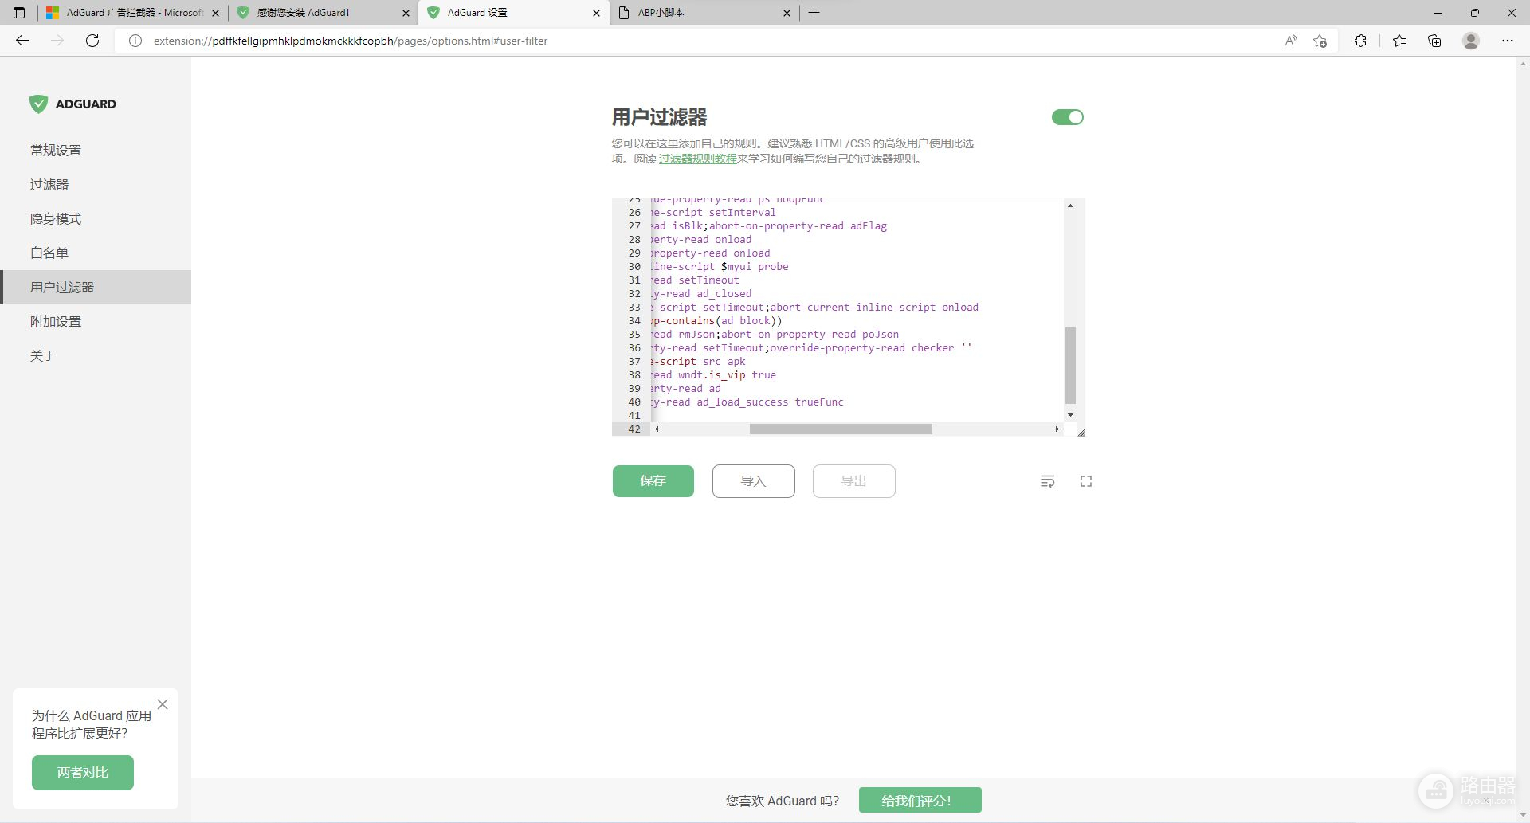This screenshot has width=1530, height=823.
Task: Click the green 保存 save button
Action: 653,481
